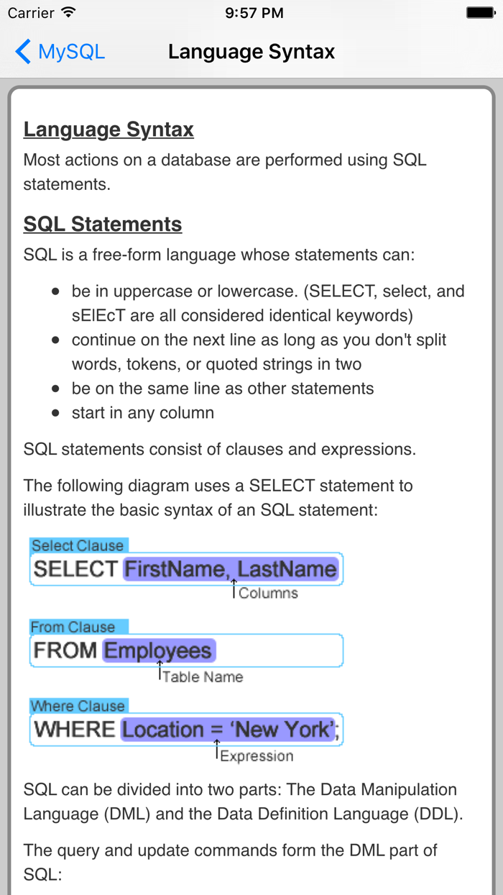Expand the WHERE Location = 'New York' box
This screenshot has width=503, height=895.
187,730
